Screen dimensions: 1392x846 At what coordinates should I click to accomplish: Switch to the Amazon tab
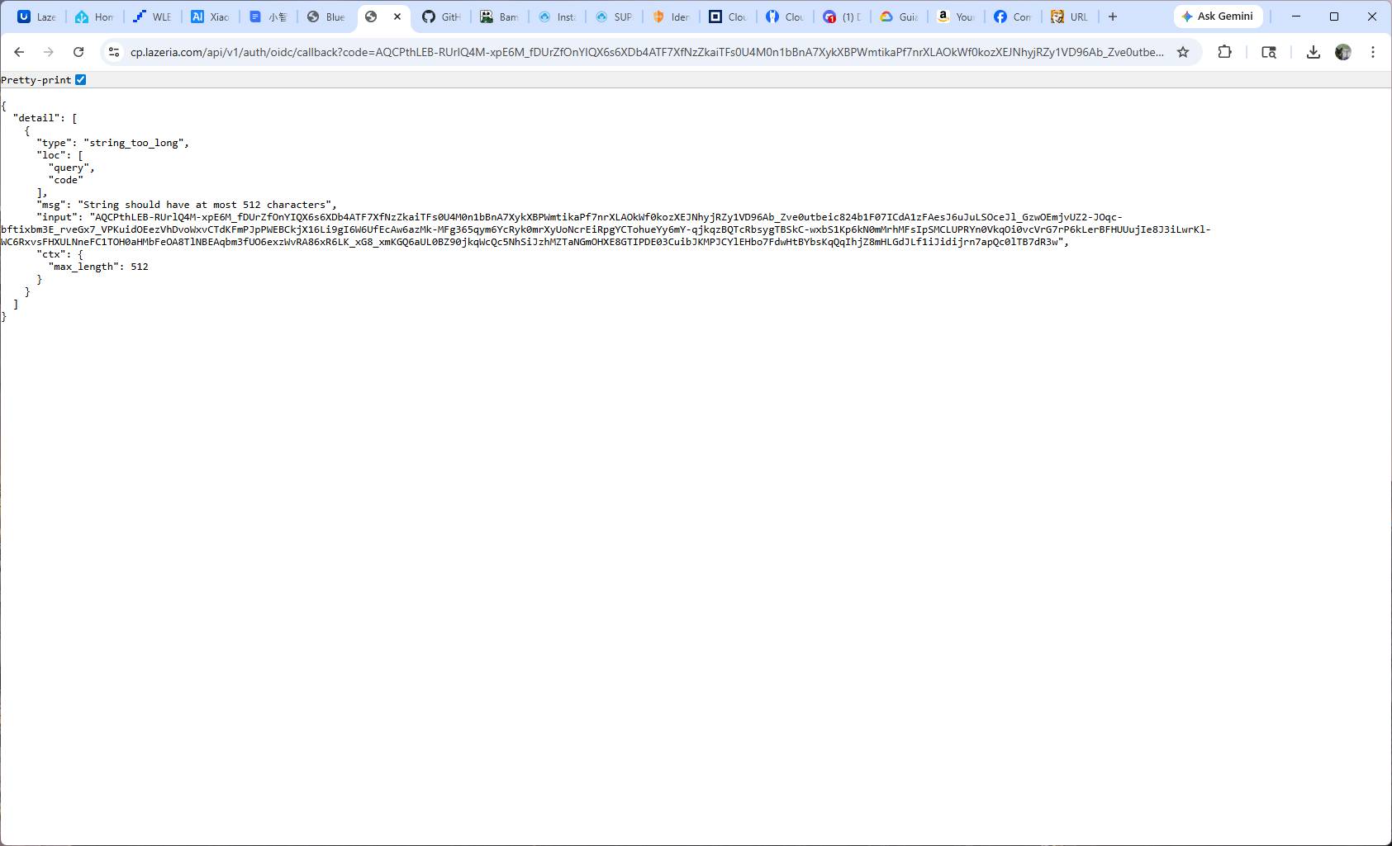pos(955,17)
